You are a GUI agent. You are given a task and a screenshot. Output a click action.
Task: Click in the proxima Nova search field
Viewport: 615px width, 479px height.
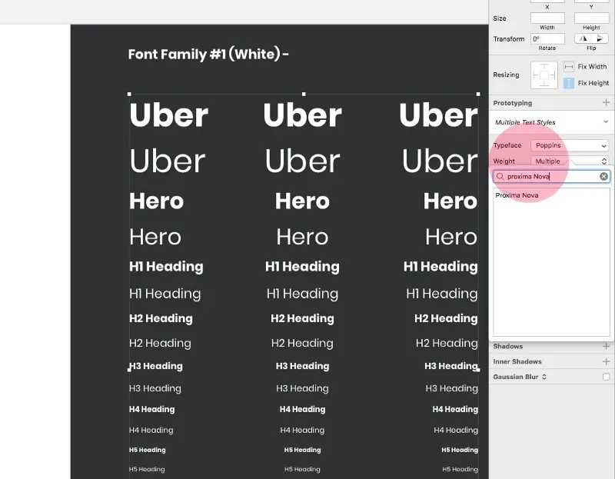click(x=550, y=177)
